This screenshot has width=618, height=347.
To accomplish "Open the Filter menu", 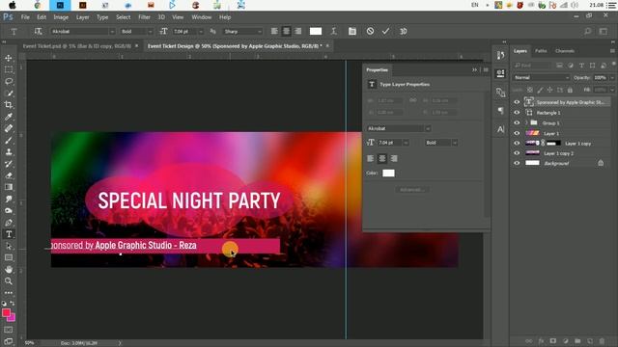I will (144, 17).
